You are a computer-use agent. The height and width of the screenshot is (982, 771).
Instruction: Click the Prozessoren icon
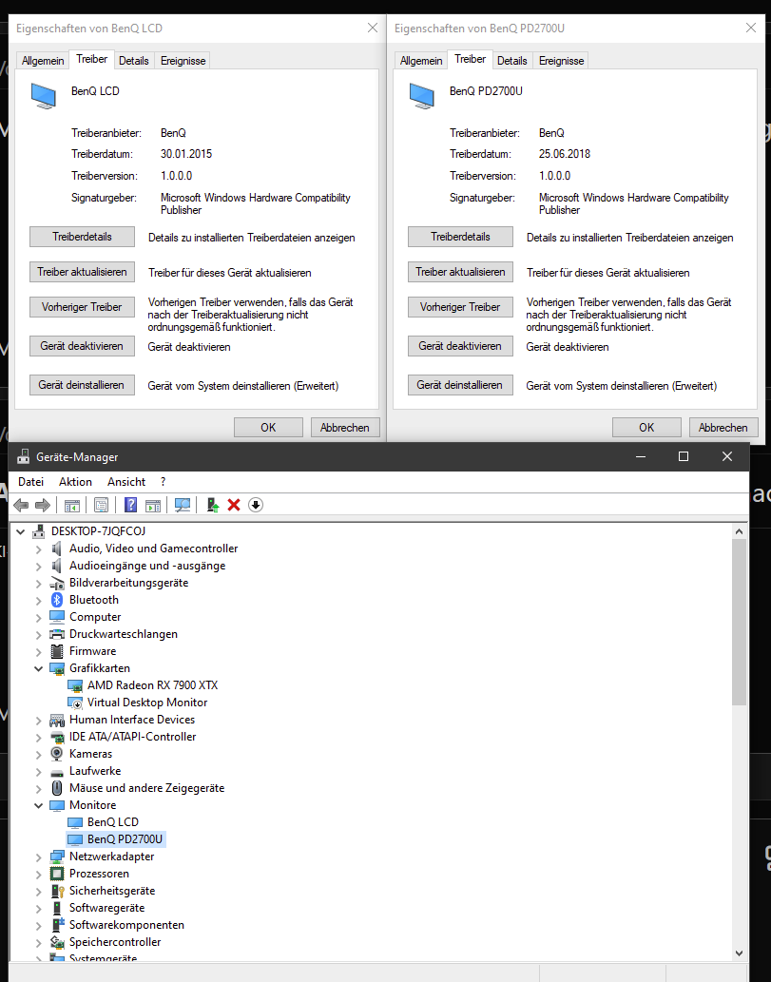[57, 874]
